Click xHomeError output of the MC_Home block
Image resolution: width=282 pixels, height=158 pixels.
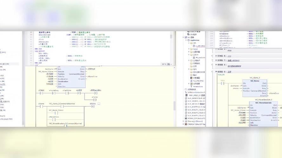[x=274, y=93]
